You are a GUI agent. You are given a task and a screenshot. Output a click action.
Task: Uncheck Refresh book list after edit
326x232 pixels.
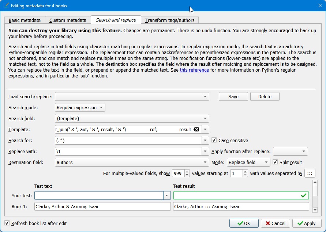(x=7, y=223)
